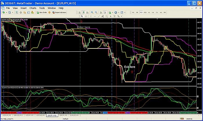Toggle the Expert Advisors button

point(59,12)
